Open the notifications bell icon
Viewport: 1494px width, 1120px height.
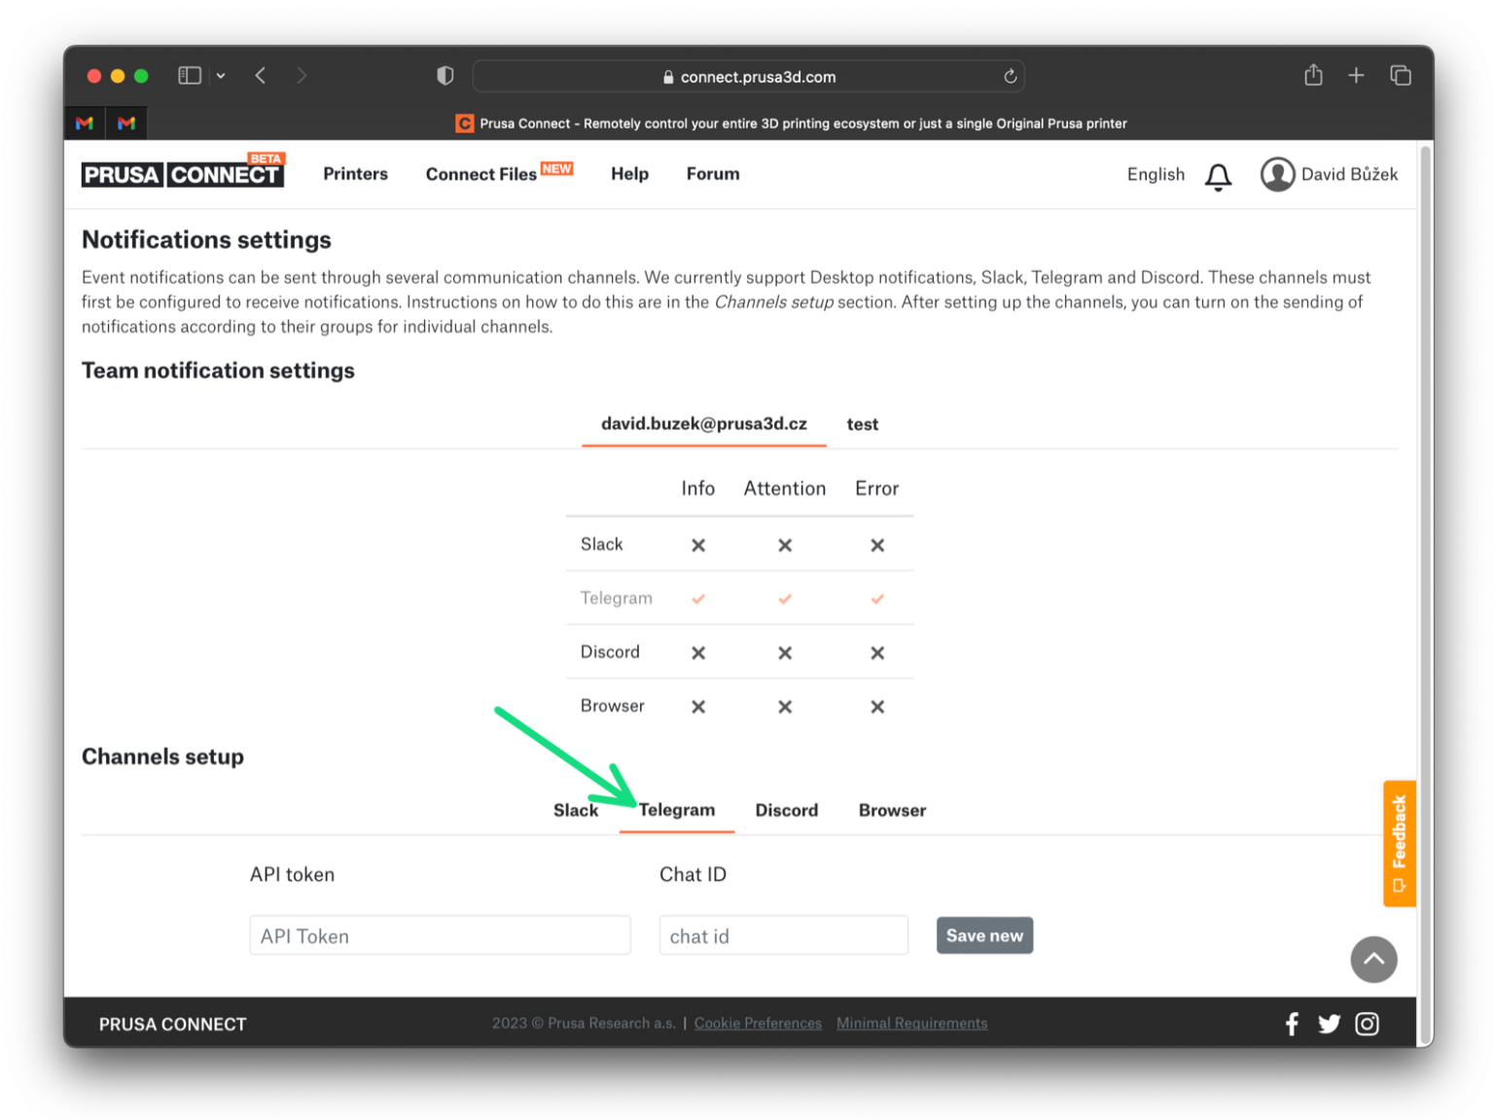pyautogui.click(x=1218, y=176)
